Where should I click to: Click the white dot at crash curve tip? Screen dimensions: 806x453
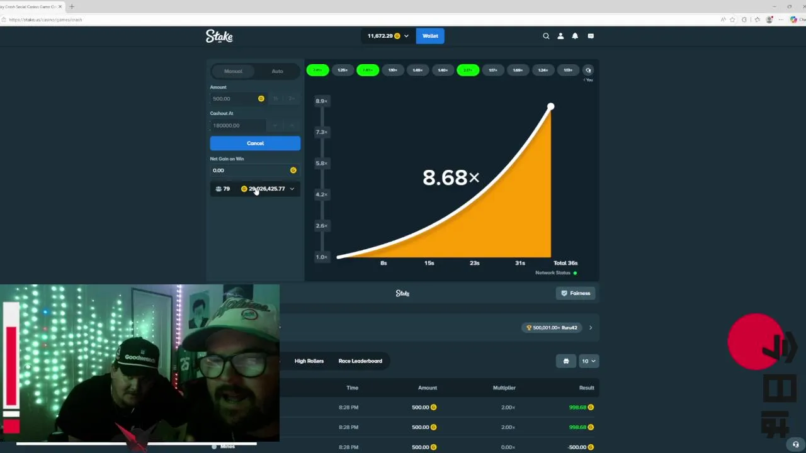550,107
